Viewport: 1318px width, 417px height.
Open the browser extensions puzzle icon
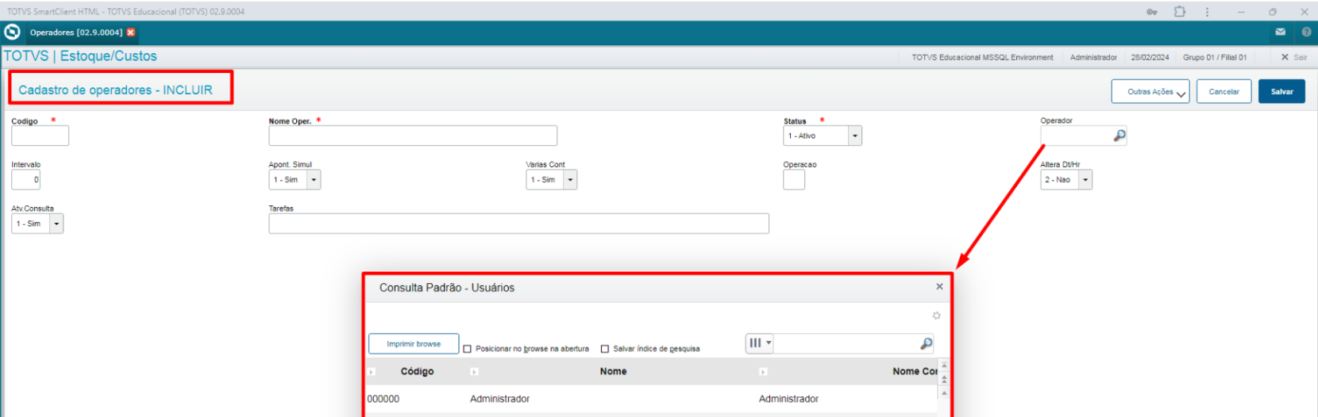[1180, 12]
